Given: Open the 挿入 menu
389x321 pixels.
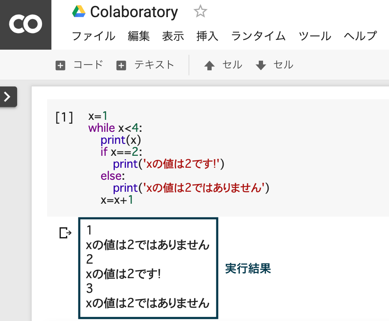Looking at the screenshot, I should tap(207, 36).
